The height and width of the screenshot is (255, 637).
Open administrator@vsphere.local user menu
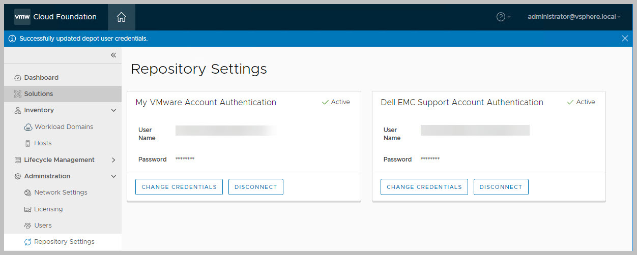coord(574,17)
